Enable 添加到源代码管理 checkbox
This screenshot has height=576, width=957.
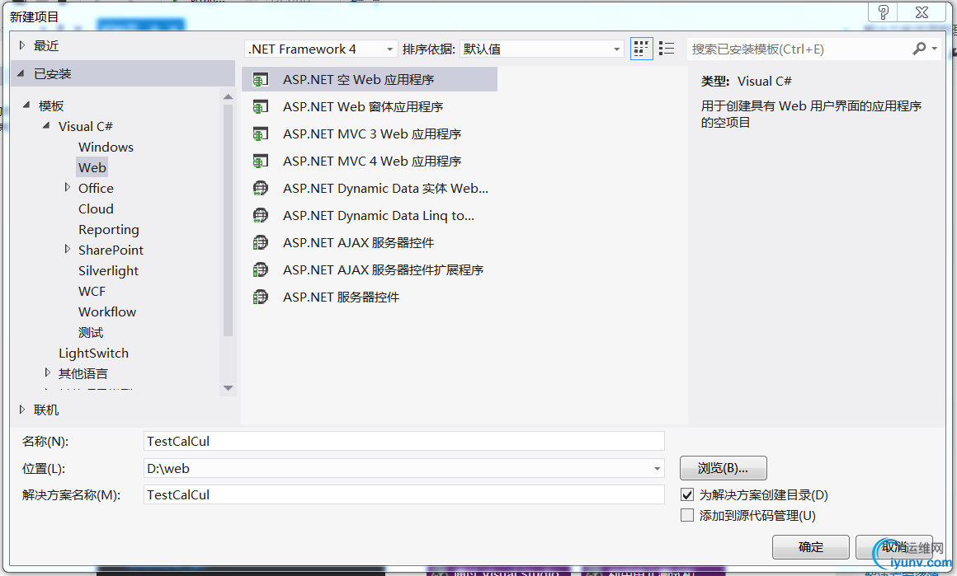click(x=687, y=516)
